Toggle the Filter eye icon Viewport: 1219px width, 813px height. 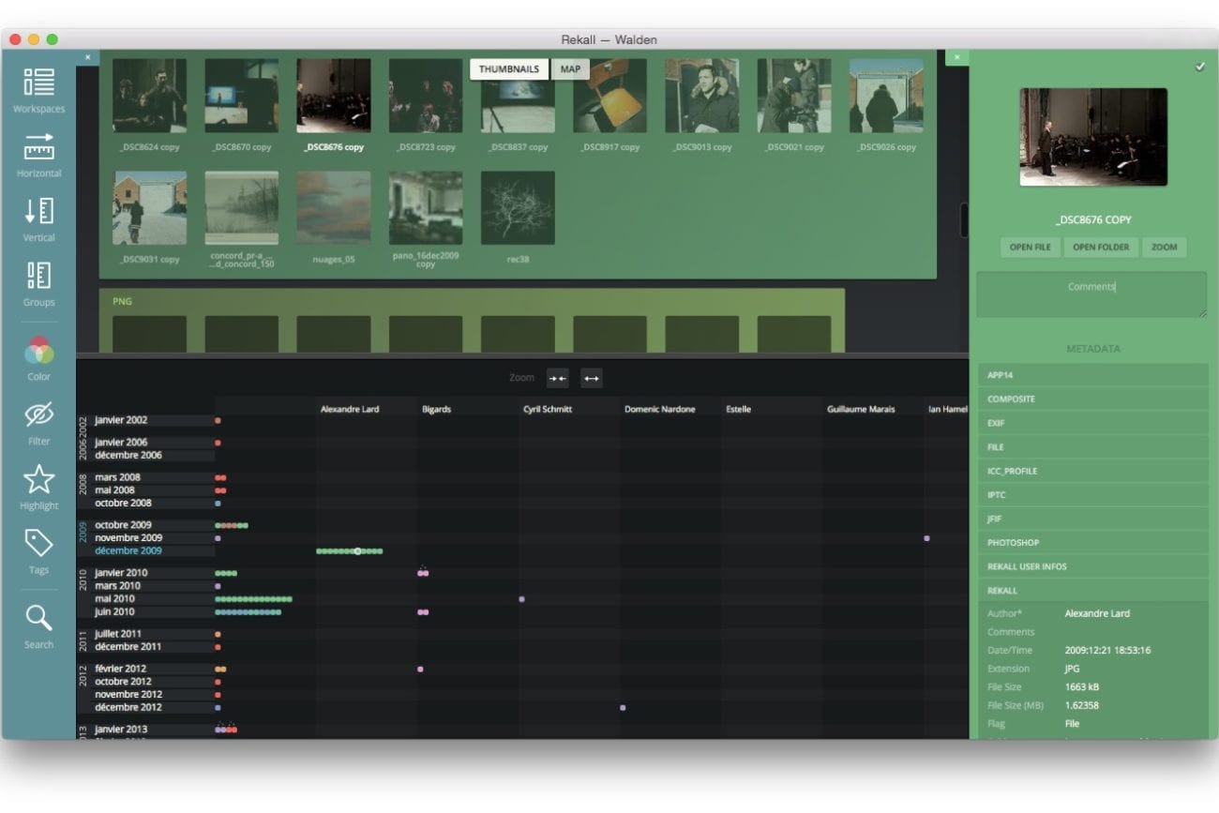[38, 414]
